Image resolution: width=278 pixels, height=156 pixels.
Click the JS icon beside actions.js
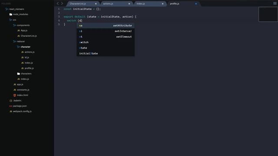point(22,52)
